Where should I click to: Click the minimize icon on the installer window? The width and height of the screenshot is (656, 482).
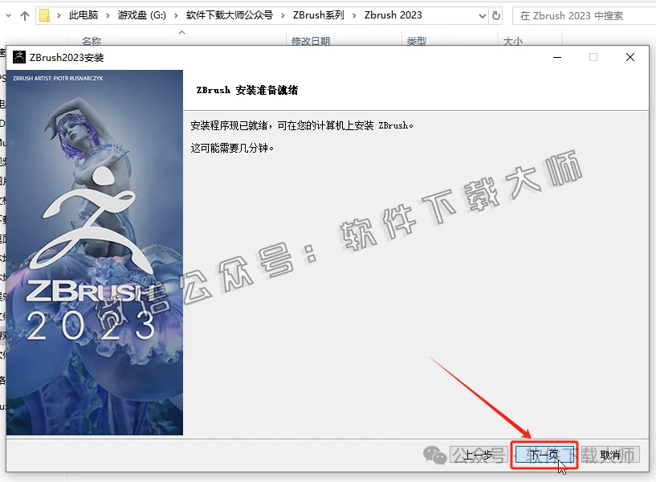[556, 57]
